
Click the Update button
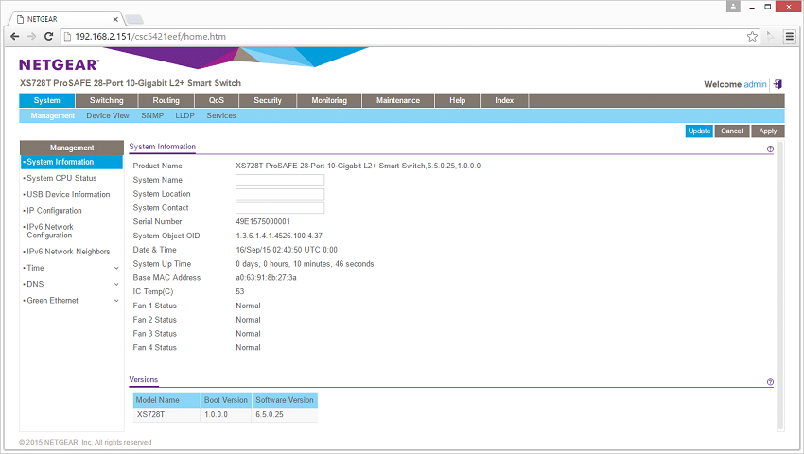click(x=699, y=131)
